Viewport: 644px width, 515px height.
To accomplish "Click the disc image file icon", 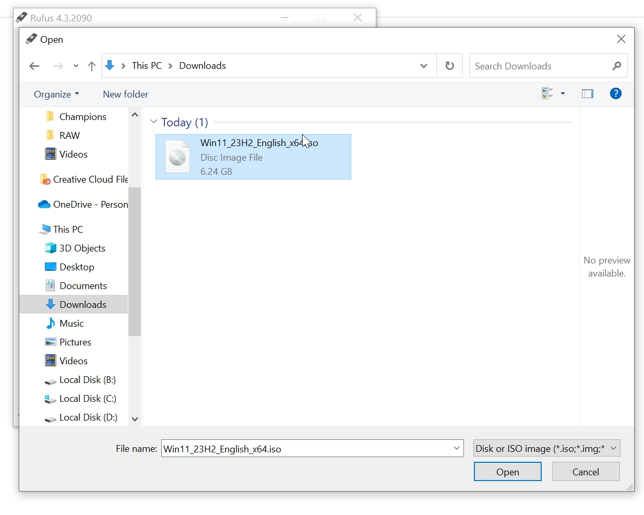I will click(x=177, y=157).
